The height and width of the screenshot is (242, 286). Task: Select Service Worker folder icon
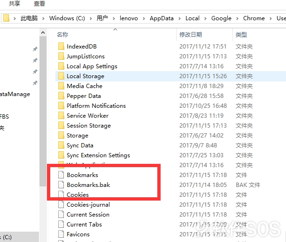(61, 115)
